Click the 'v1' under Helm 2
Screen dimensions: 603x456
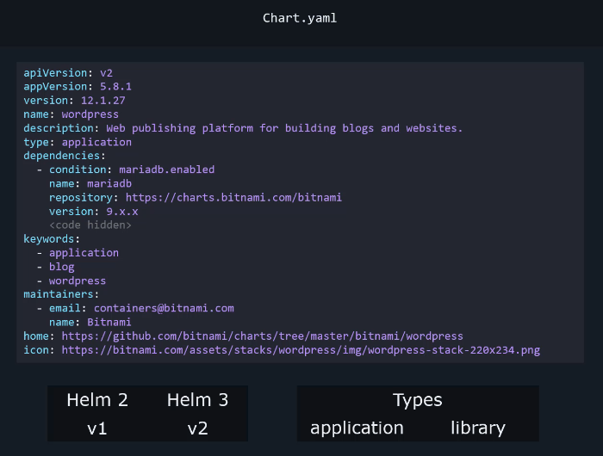tap(97, 428)
